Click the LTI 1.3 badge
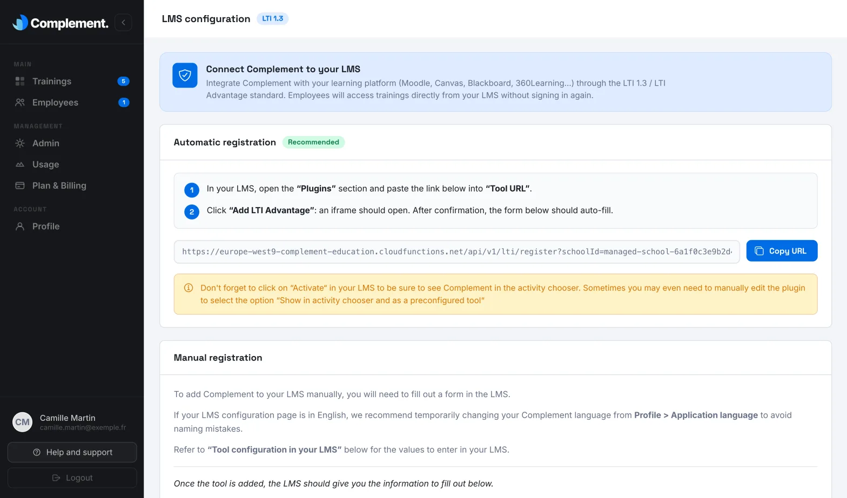Screen dimensions: 847x498 point(272,19)
